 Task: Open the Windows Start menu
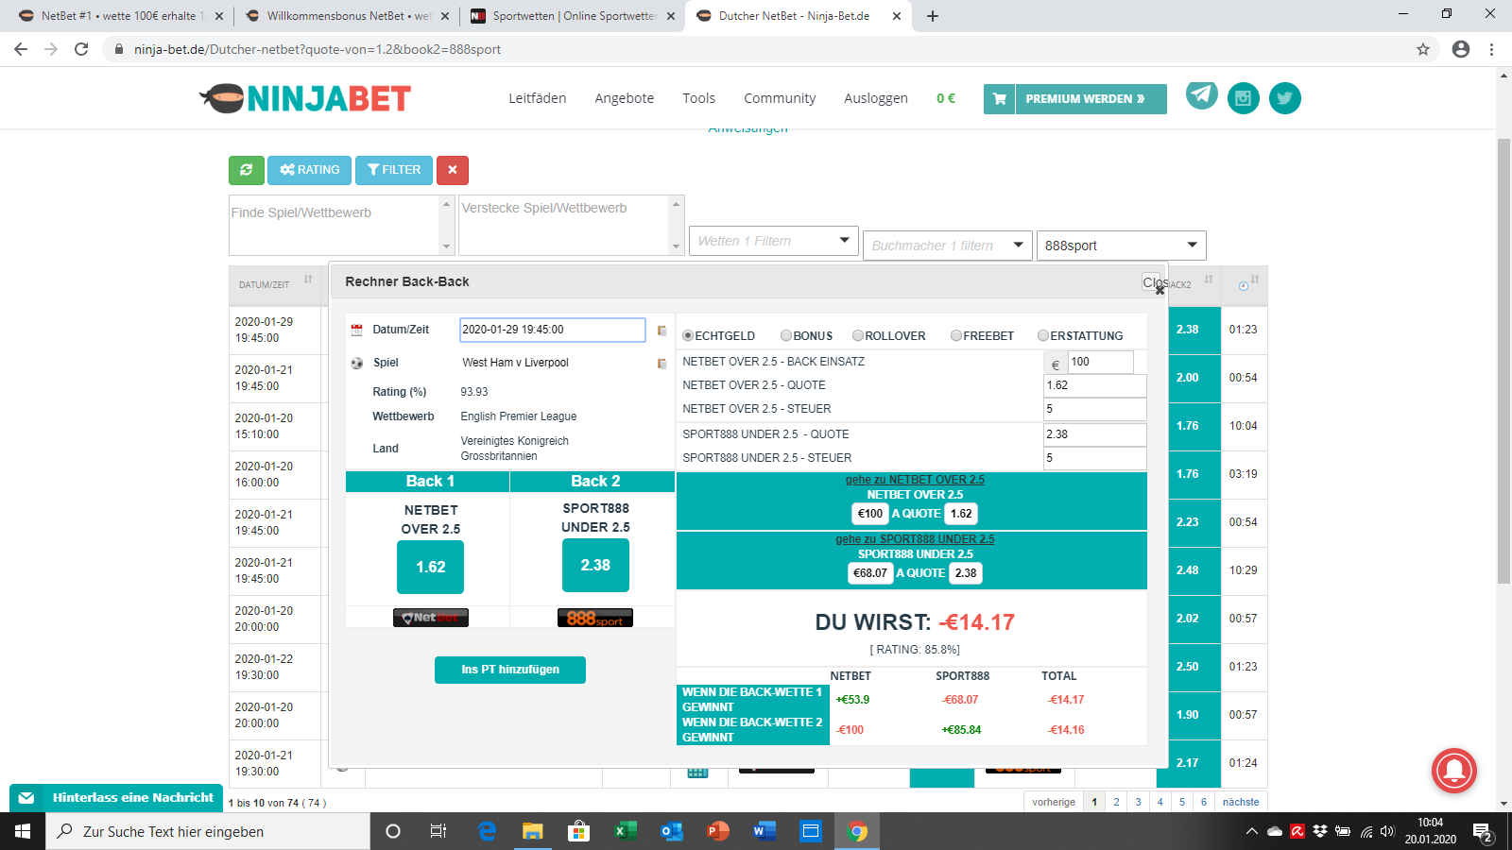coord(23,831)
